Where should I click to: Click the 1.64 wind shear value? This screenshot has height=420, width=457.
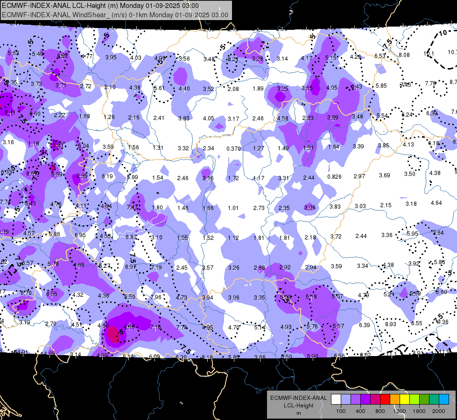point(334,147)
